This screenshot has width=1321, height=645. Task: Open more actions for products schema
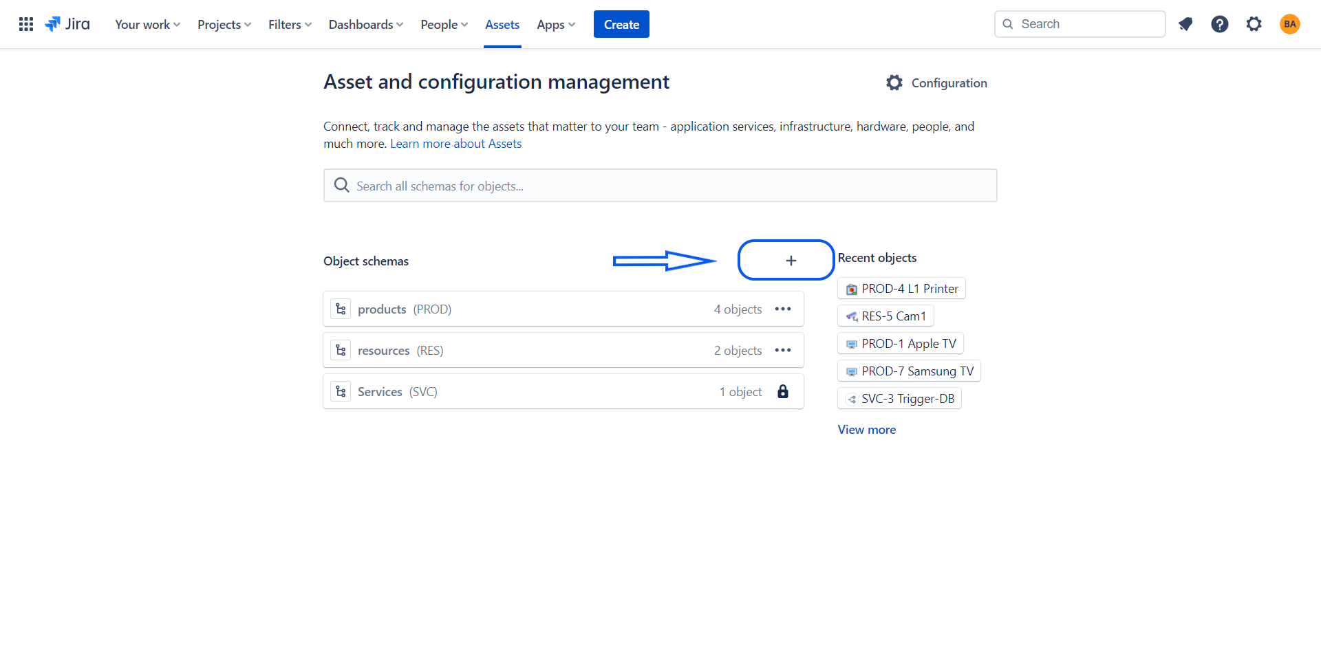click(x=783, y=309)
